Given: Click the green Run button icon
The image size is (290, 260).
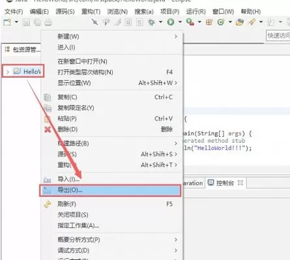Looking at the screenshot, I should point(171,22).
